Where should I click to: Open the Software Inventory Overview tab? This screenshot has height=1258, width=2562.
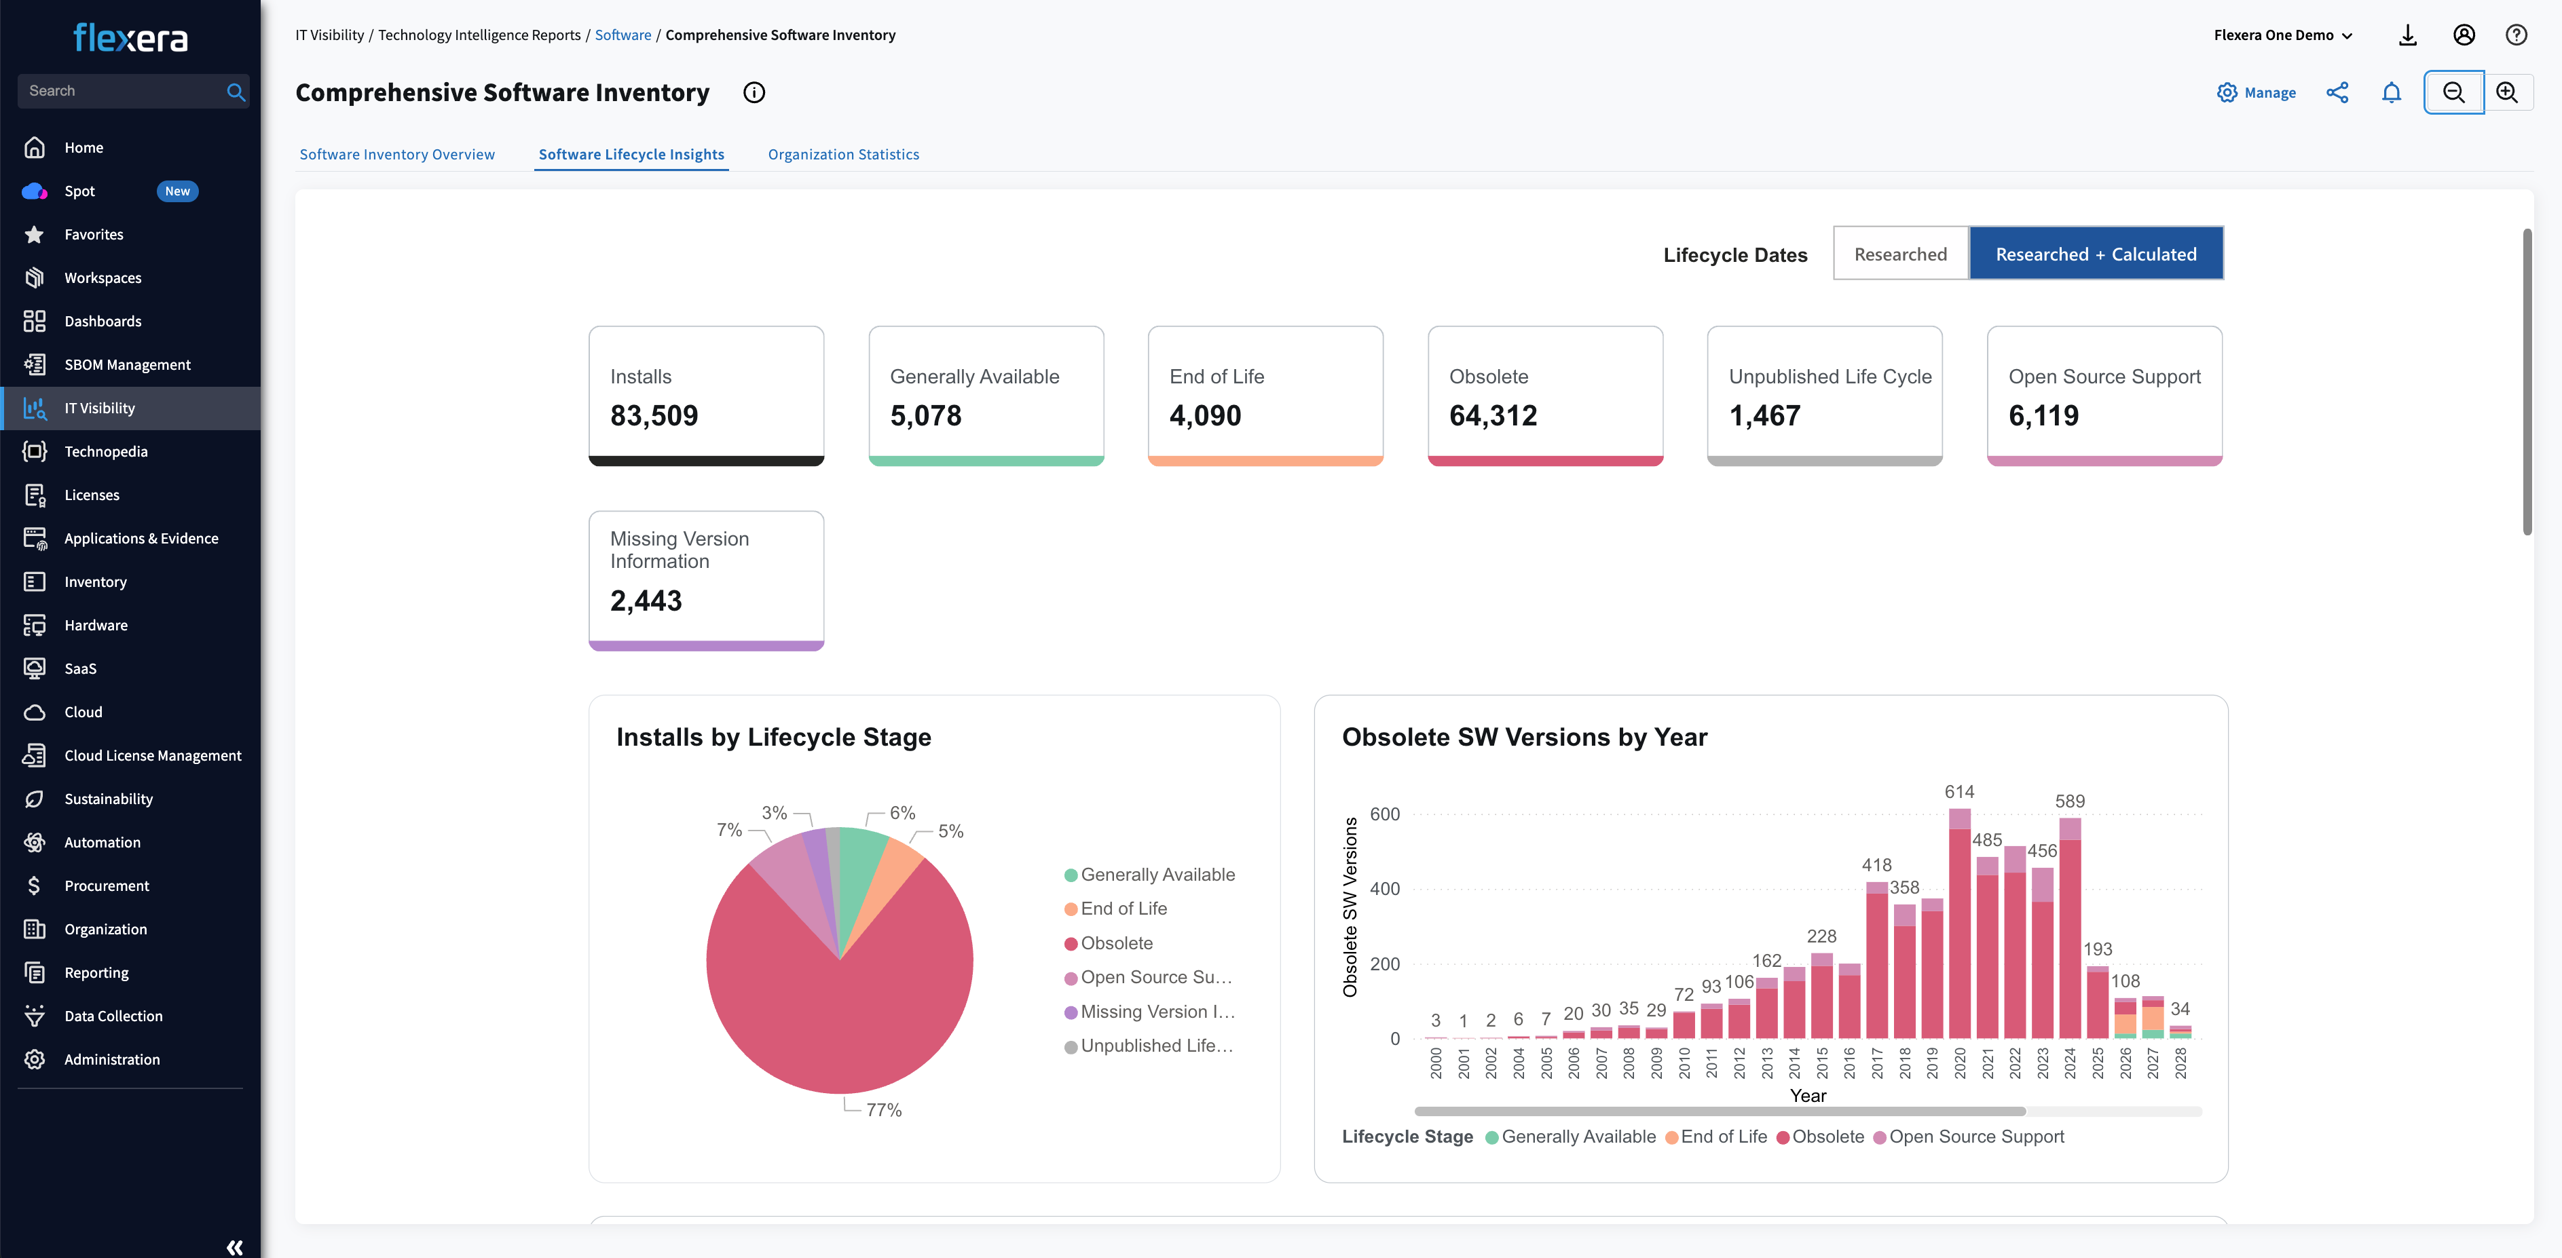pos(398,154)
